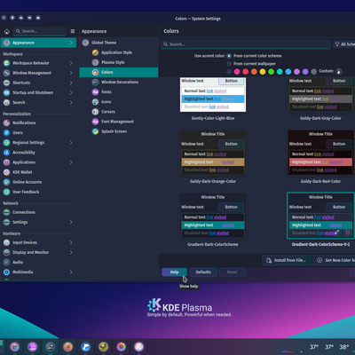
Task: Click the delete icon on Gradient-Dark-ColorScheme-V-2
Action: [348, 233]
